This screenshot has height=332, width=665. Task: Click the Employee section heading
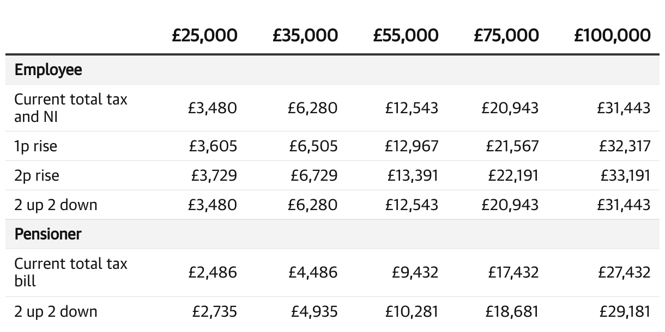pos(49,70)
